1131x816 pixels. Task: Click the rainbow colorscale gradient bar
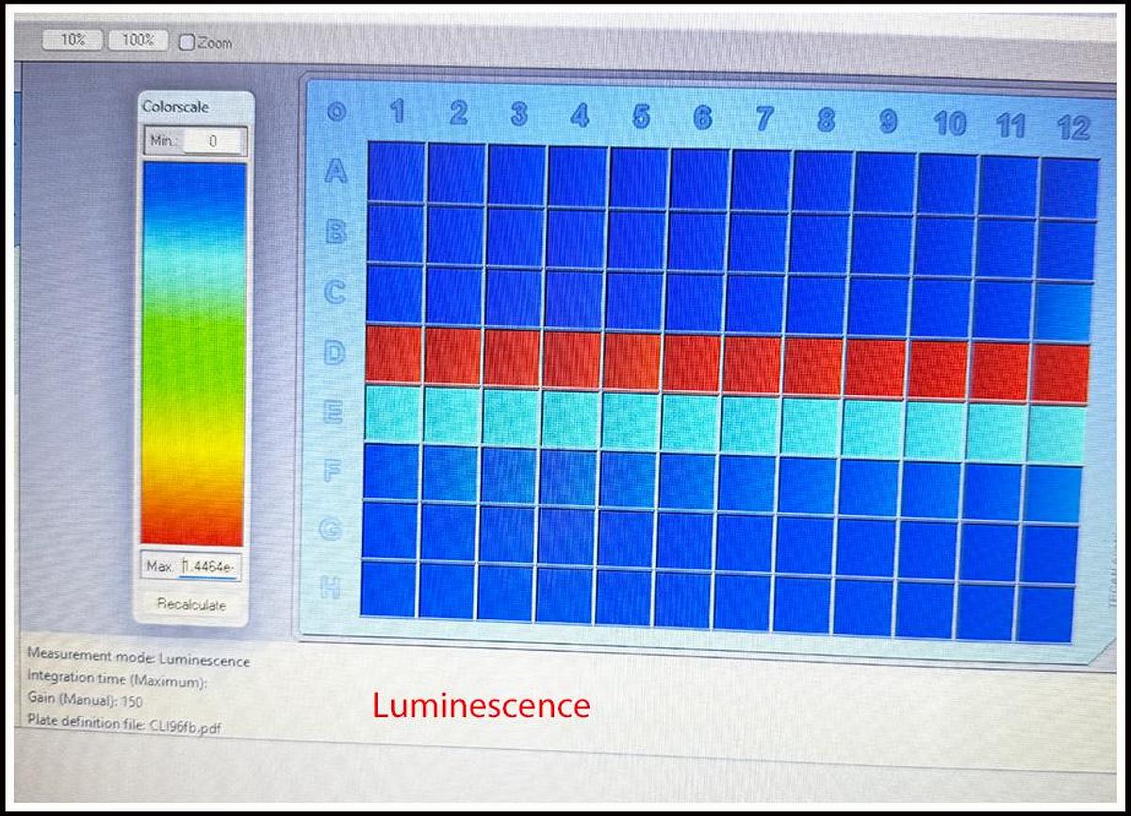(x=194, y=353)
